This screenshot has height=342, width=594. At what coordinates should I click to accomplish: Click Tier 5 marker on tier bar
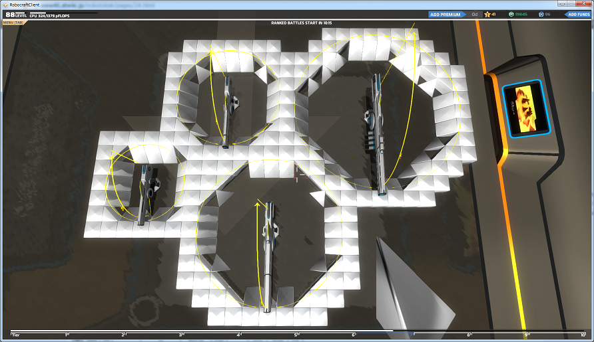296,335
